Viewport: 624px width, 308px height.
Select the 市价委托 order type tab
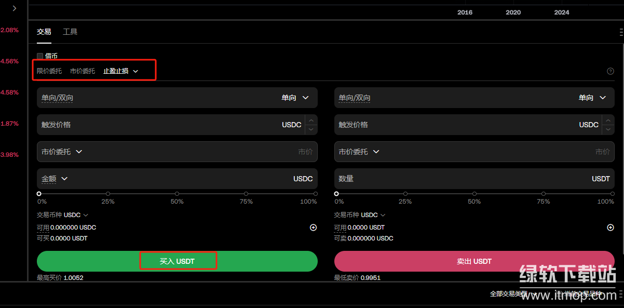(83, 71)
